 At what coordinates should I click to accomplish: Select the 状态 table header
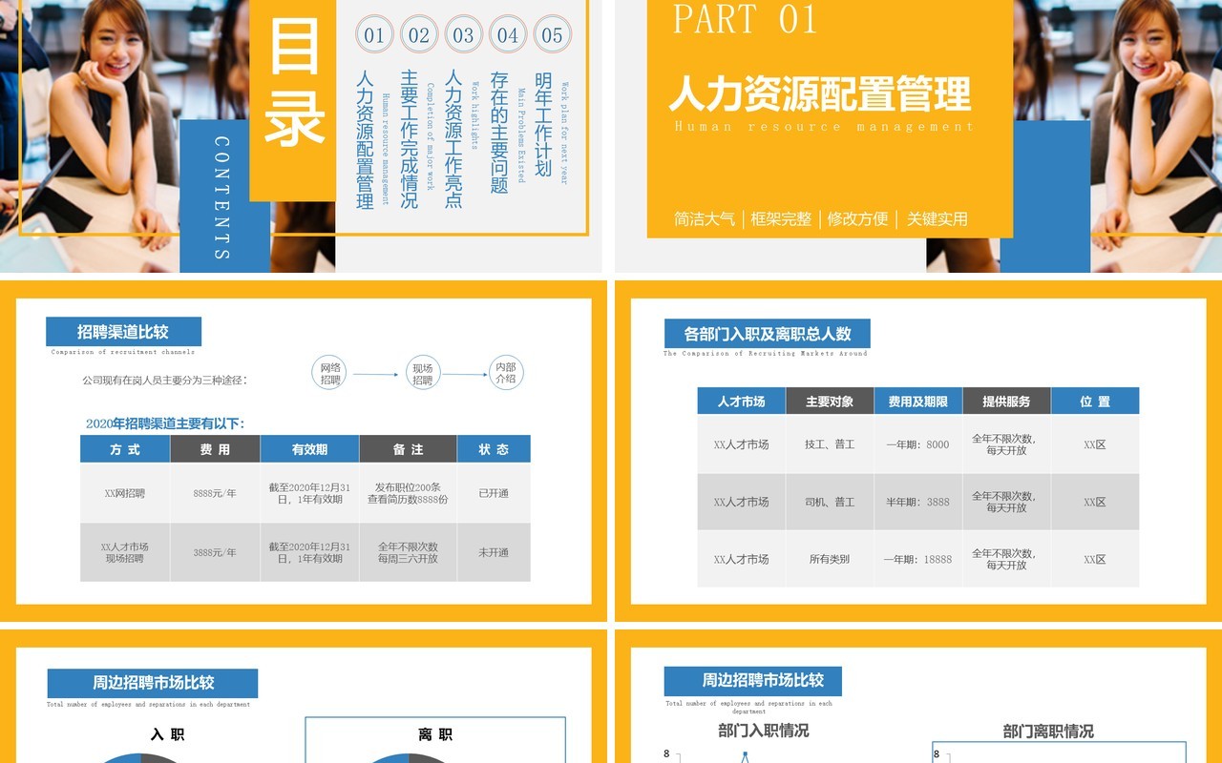click(x=494, y=449)
